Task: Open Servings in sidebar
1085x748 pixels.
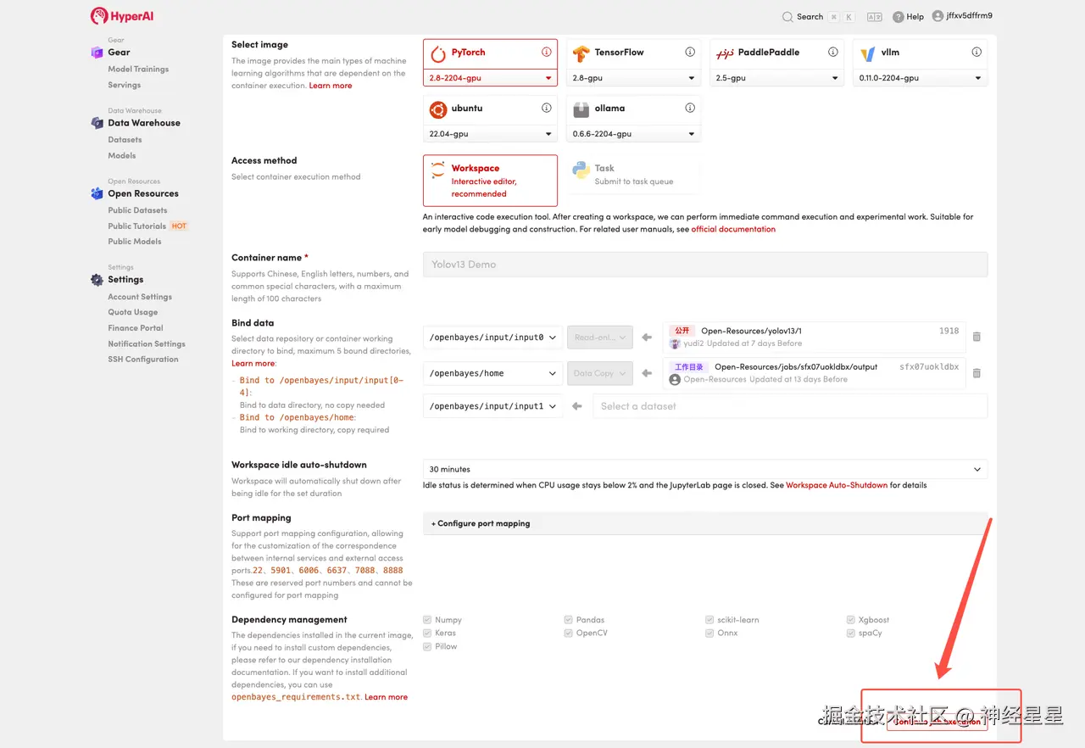Action: (125, 85)
